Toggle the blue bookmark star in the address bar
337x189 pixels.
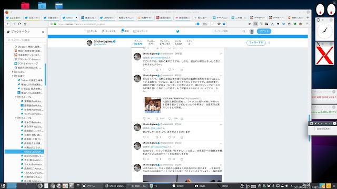coord(224,24)
